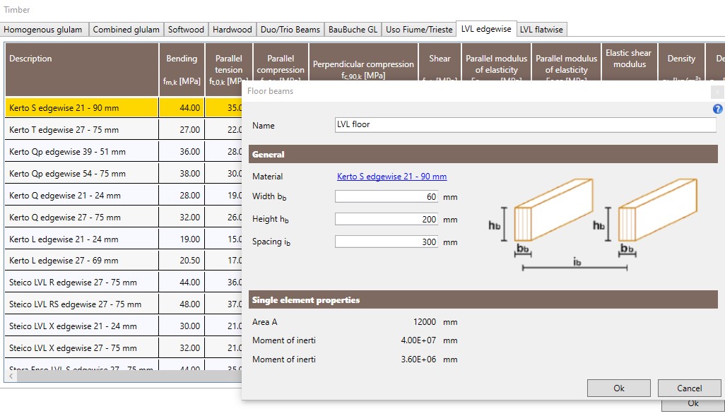Click the Shear column header
The image size is (725, 416).
tap(440, 62)
